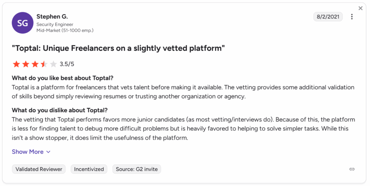Screen dimensions: 370x186
Task: Click the 3.5/5 rating score text
Action: pyautogui.click(x=67, y=64)
